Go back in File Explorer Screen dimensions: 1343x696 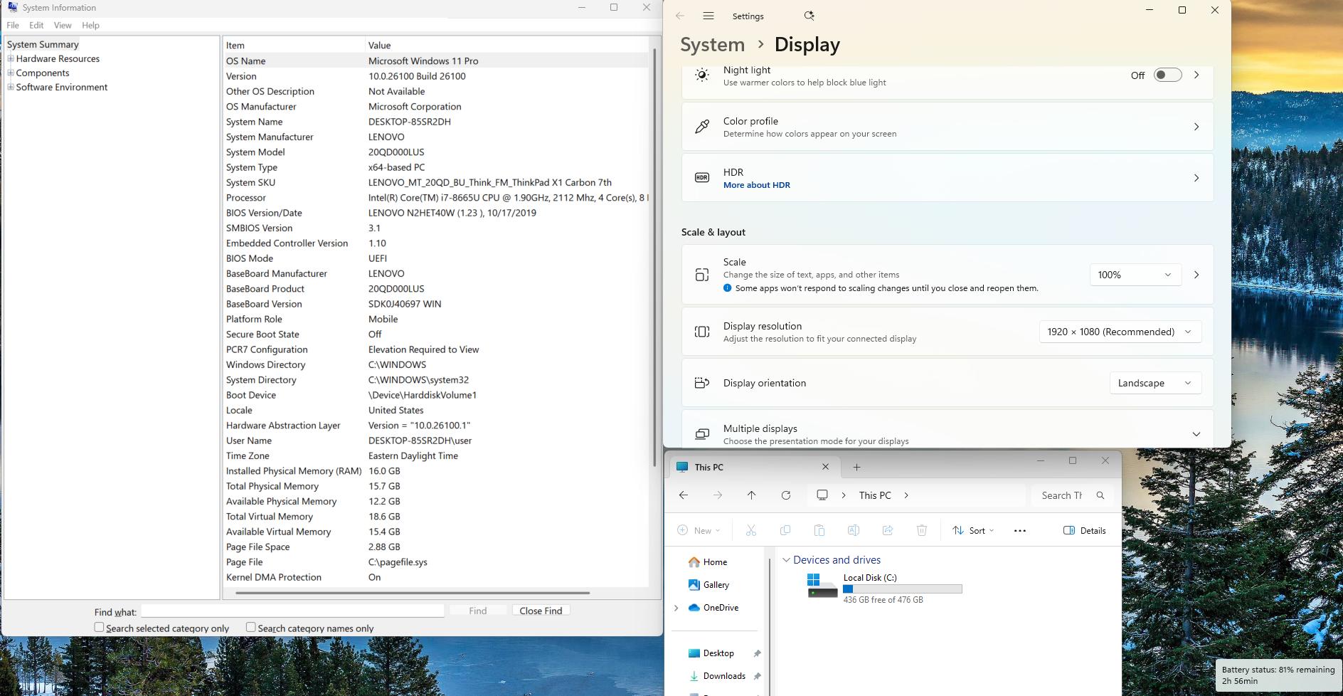tap(684, 495)
